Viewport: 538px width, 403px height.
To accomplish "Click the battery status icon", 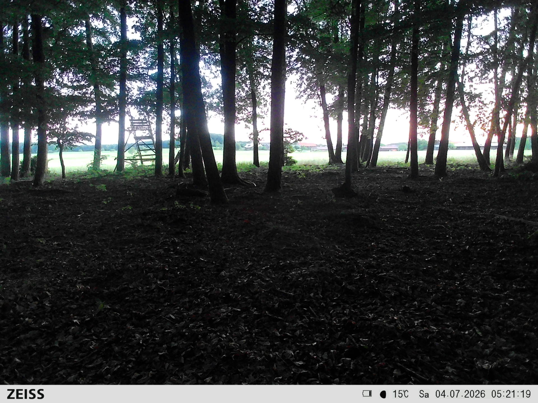I will point(367,394).
